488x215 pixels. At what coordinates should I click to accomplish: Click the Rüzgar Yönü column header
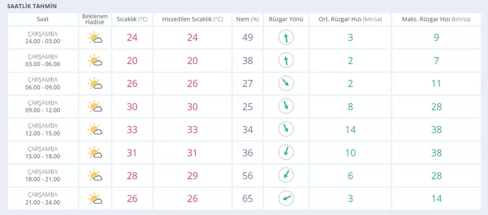286,19
